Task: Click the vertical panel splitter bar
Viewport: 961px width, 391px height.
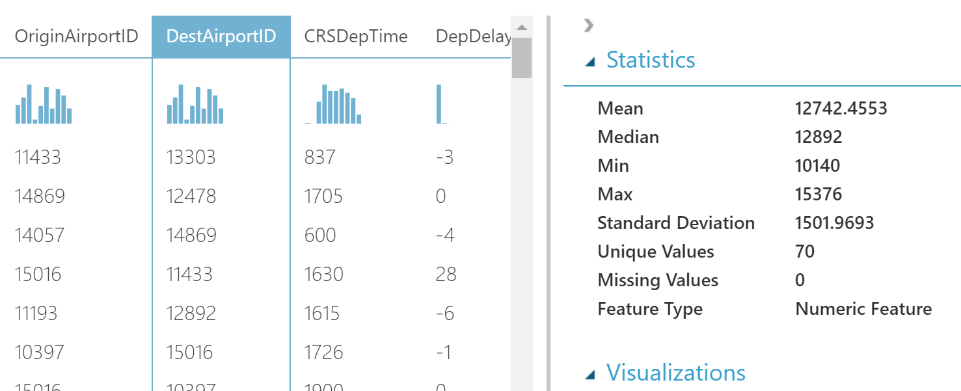Action: (548, 195)
